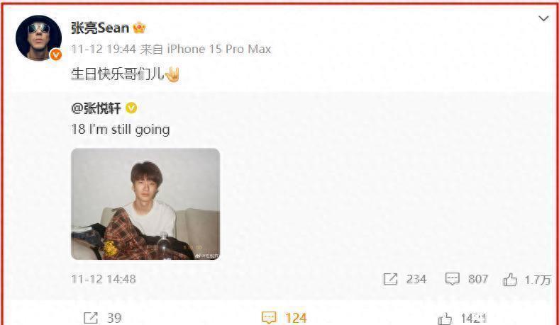Click the crown membership badge icon
559x325 pixels.
tap(139, 28)
